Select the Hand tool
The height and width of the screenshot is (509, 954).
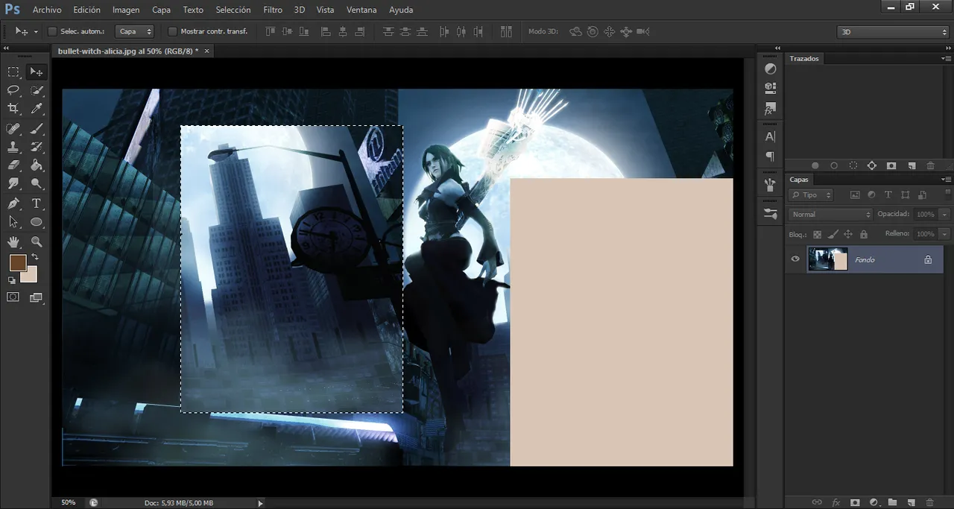pyautogui.click(x=13, y=241)
